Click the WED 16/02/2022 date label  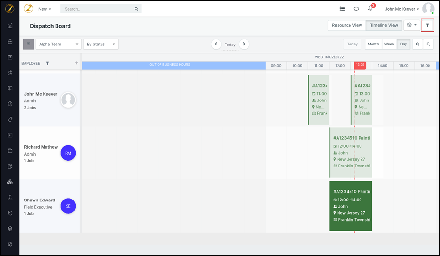(329, 57)
